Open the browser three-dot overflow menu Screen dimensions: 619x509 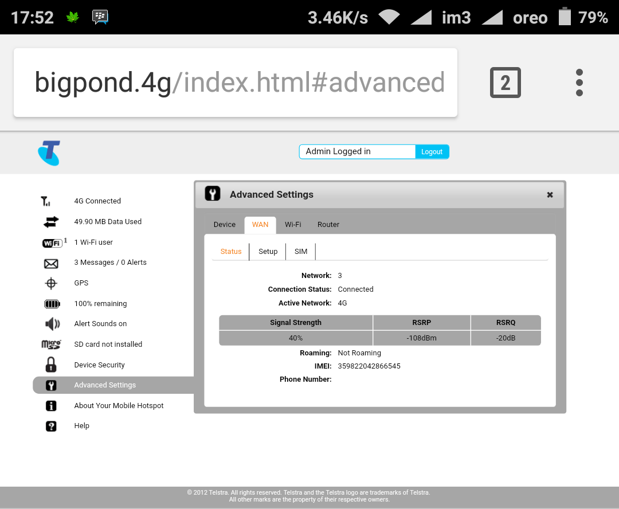click(579, 83)
